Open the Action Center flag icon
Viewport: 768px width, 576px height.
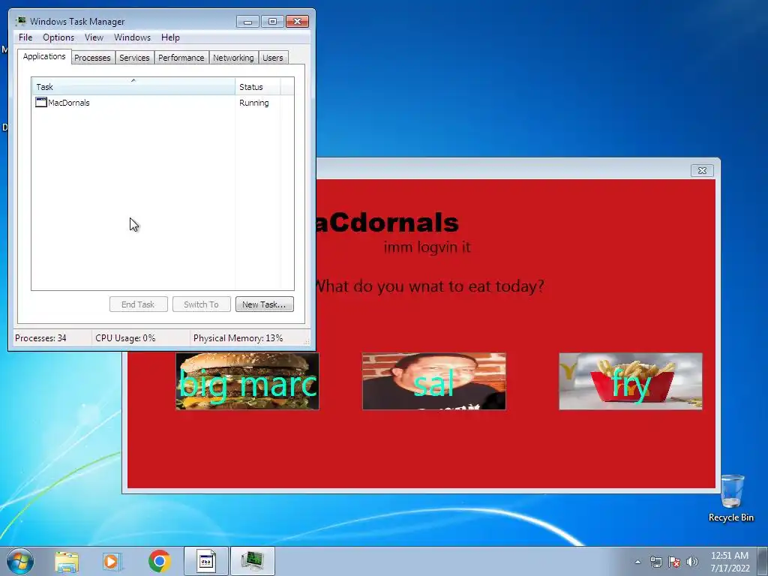[x=674, y=562]
